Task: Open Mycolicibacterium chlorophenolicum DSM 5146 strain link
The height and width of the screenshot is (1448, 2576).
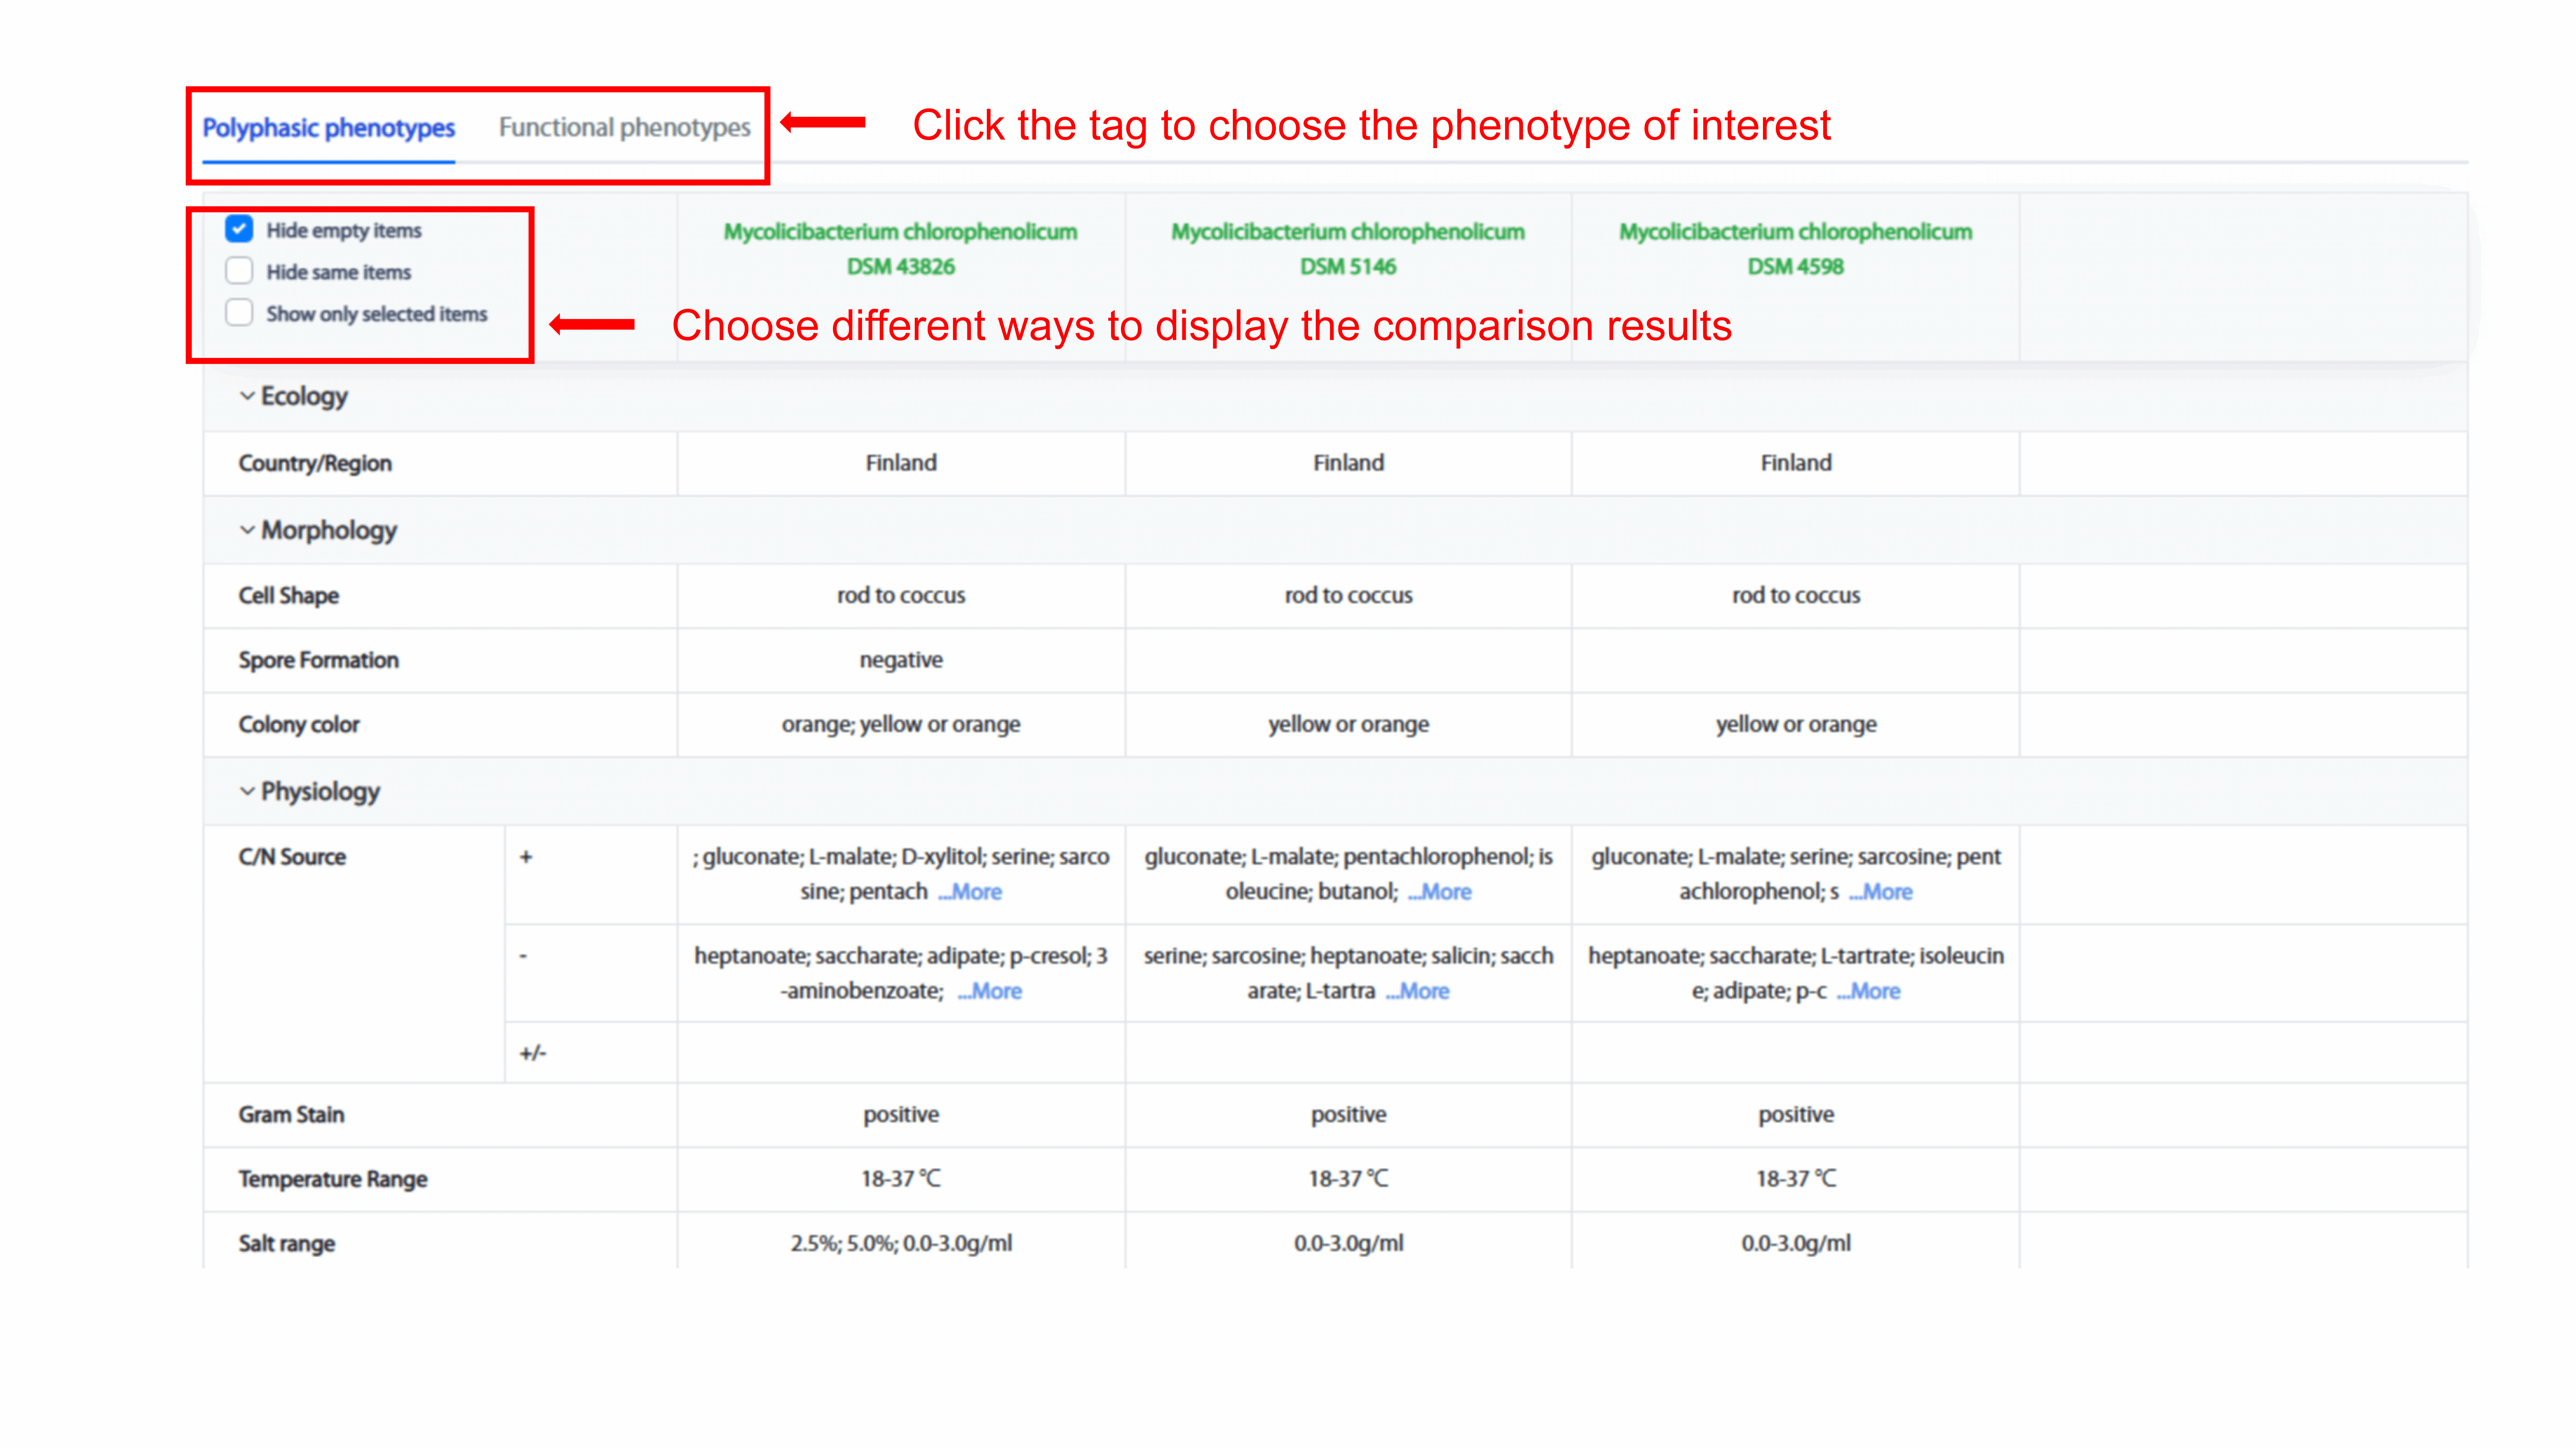Action: point(1348,249)
